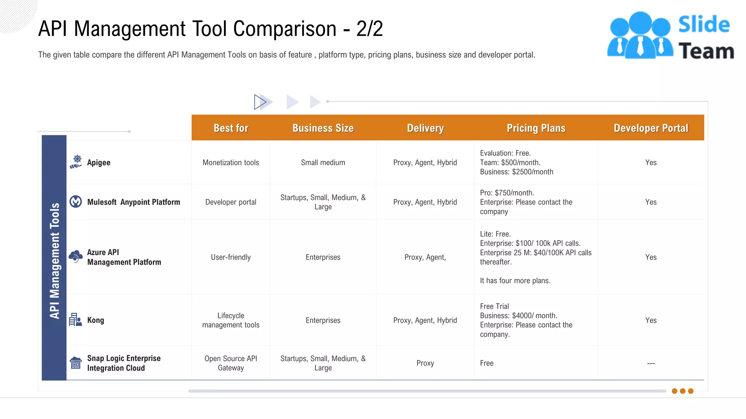The height and width of the screenshot is (419, 746).
Task: Click the subtitle description sentence
Action: pos(287,55)
